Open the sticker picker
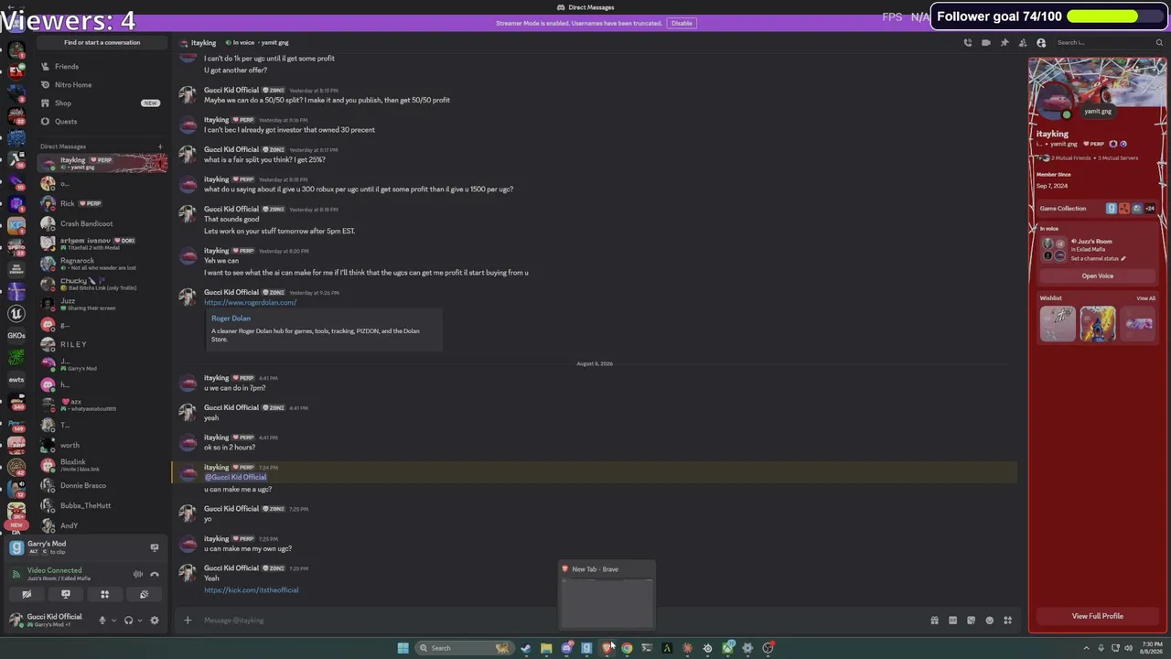The height and width of the screenshot is (659, 1171). pos(971,621)
